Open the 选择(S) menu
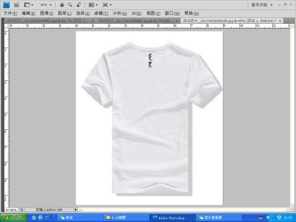 click(x=83, y=13)
